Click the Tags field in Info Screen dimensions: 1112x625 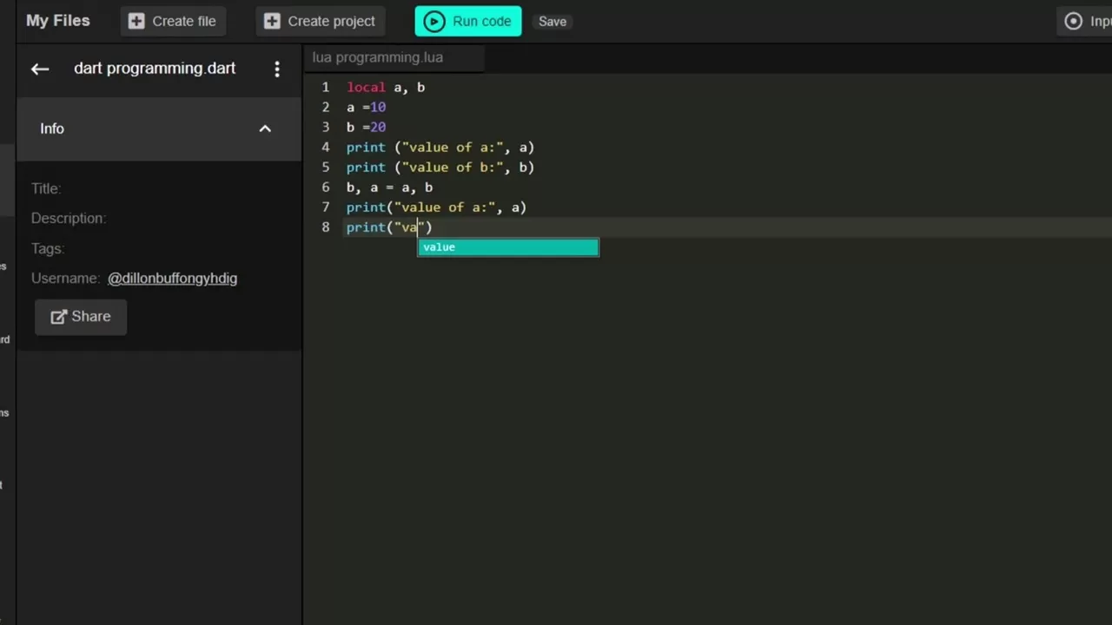pyautogui.click(x=48, y=248)
